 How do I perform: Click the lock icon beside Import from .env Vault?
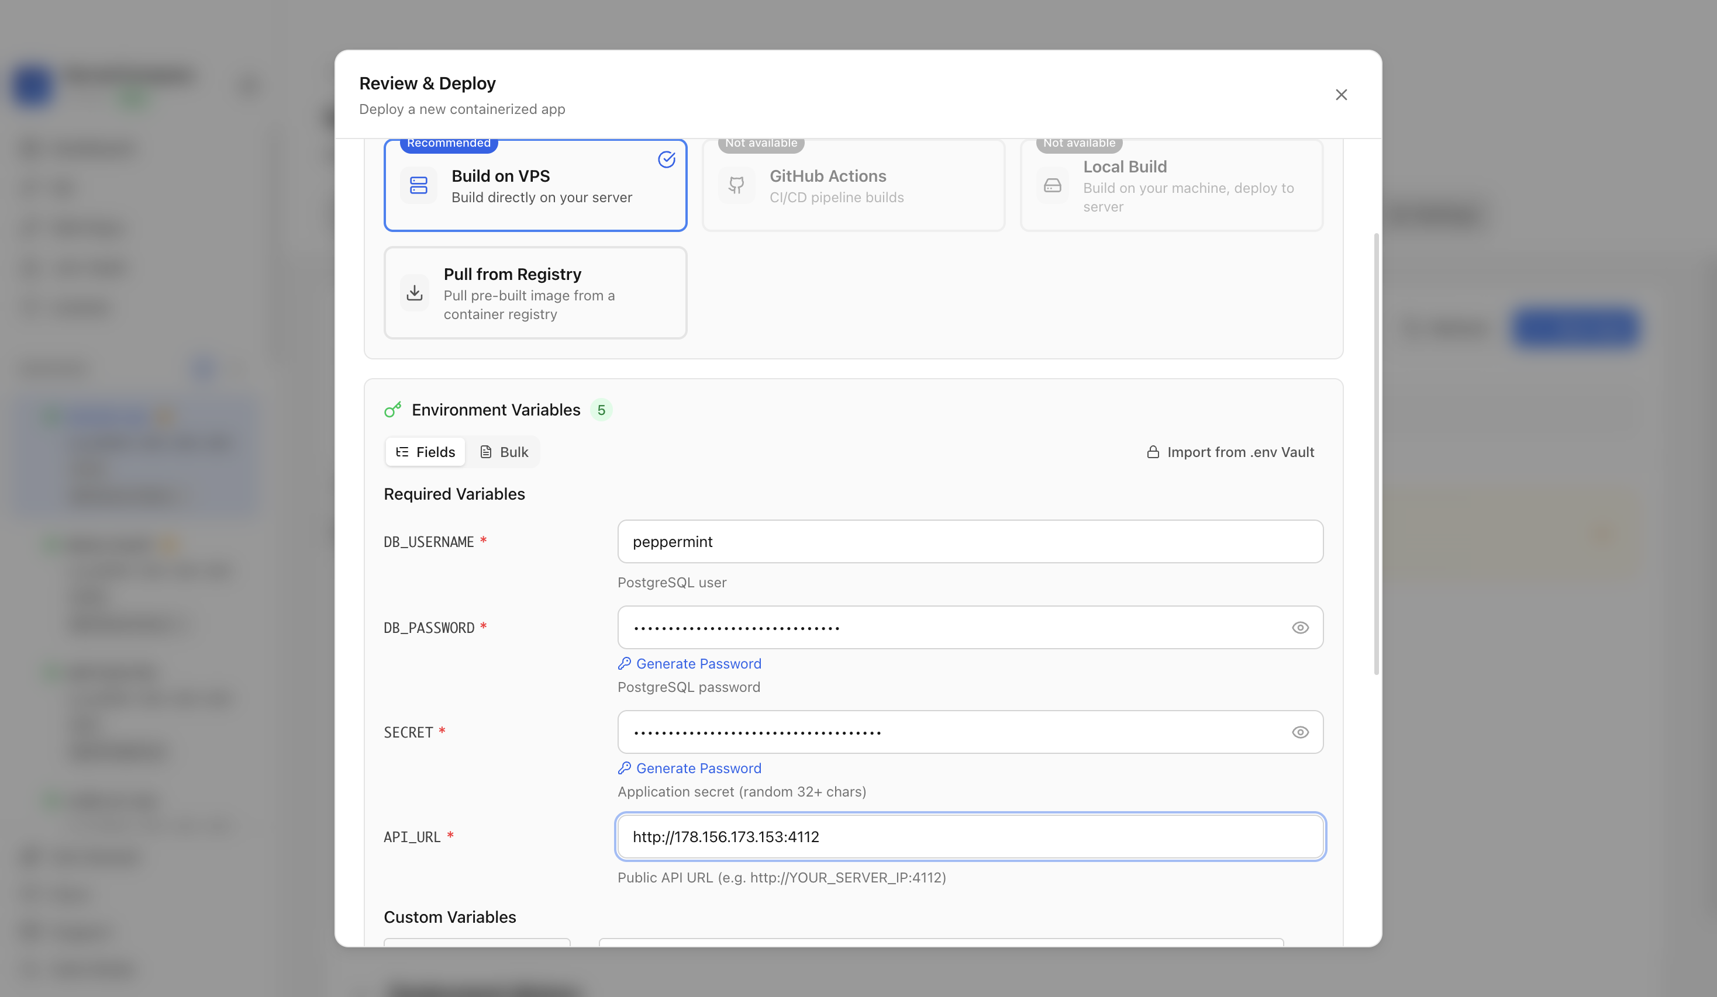coord(1153,452)
